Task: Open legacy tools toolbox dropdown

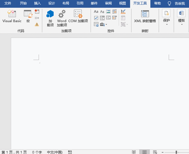Action: (x=104, y=24)
